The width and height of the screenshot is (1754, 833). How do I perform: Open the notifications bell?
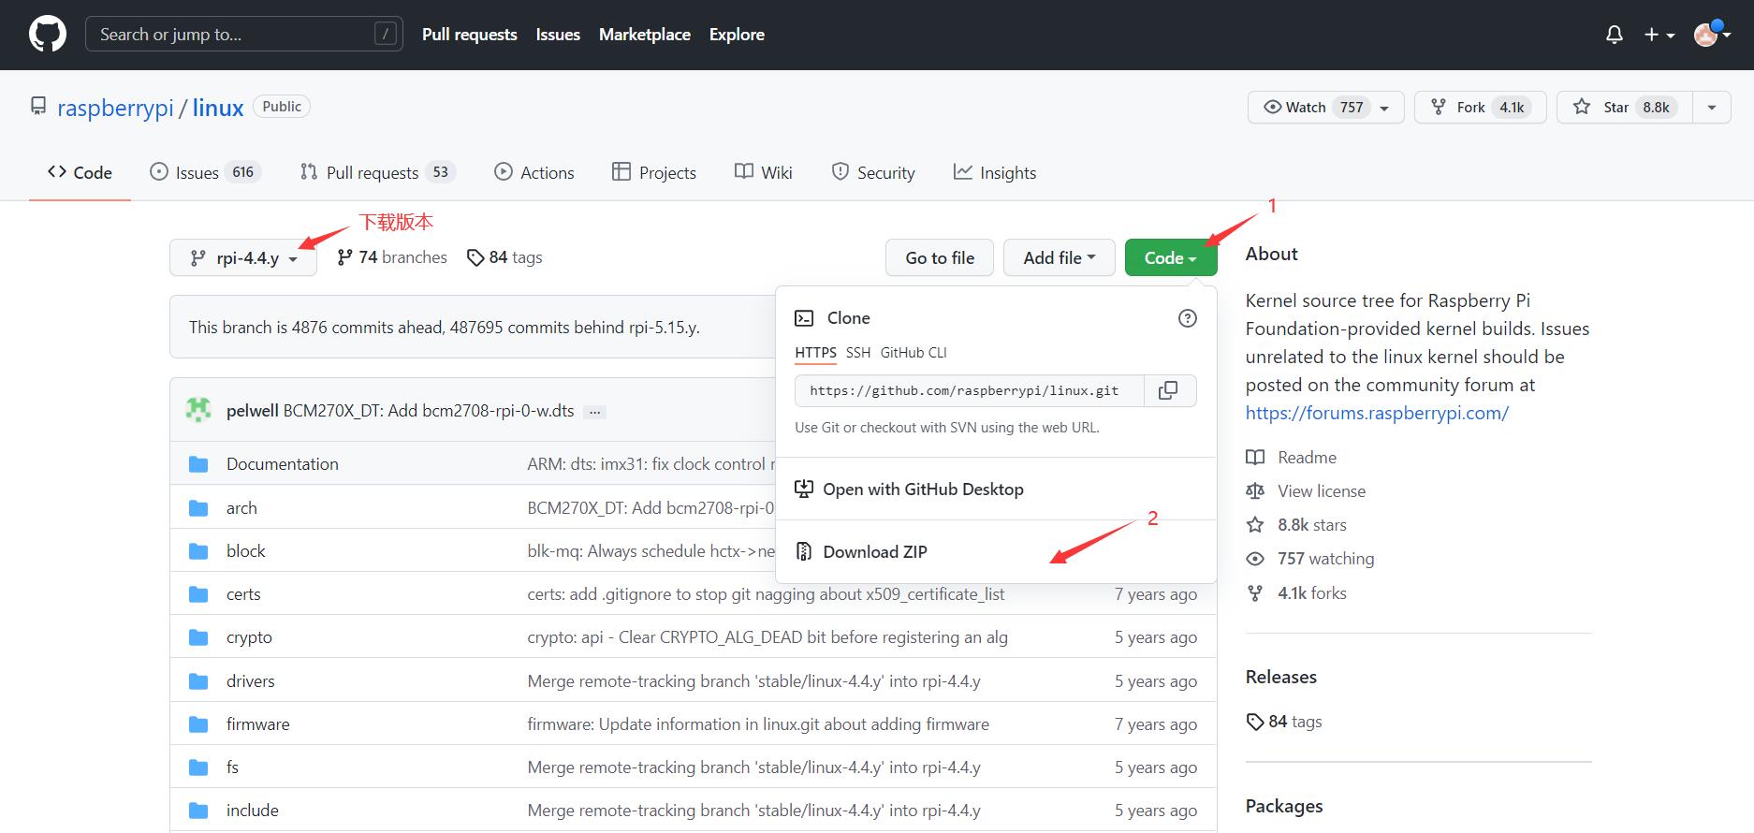click(x=1615, y=35)
